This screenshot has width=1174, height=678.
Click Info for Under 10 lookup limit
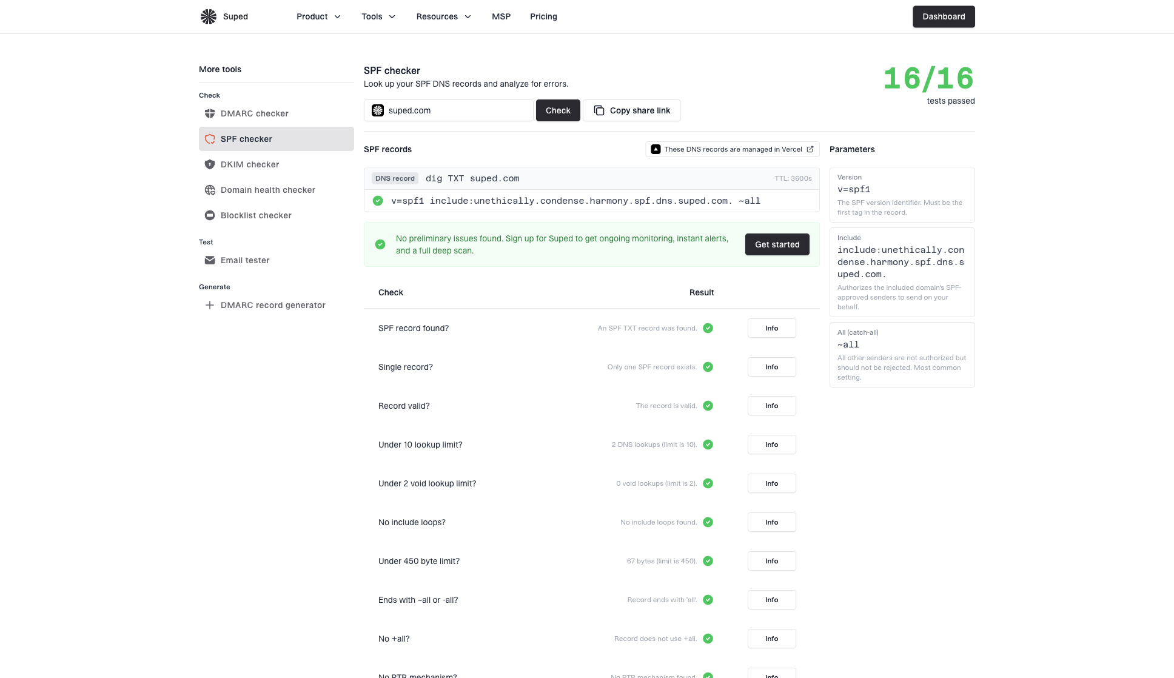[x=772, y=445]
